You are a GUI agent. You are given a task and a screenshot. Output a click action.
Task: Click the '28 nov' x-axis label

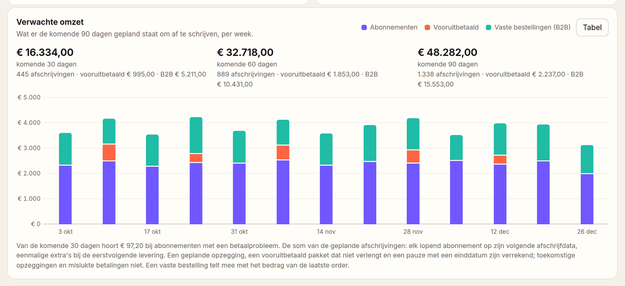[x=413, y=231]
